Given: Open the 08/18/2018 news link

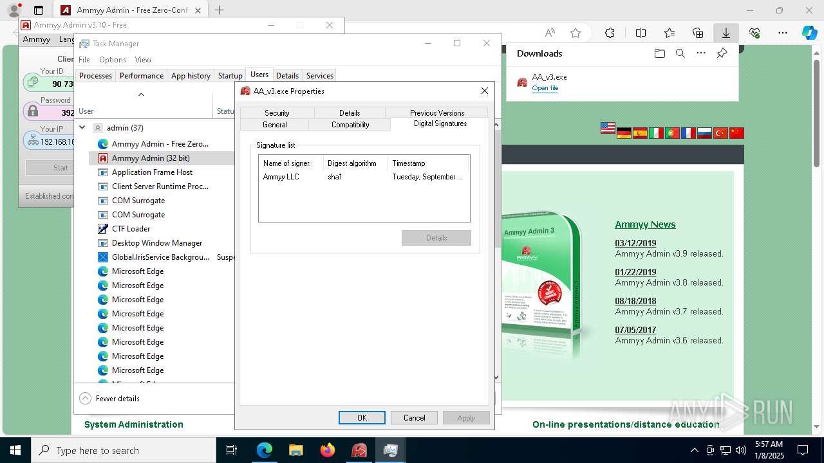Looking at the screenshot, I should tap(635, 301).
